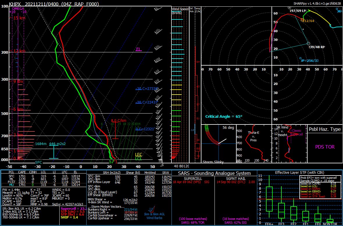The height and width of the screenshot is (226, 343).
Task: Click the Wind Speed (knots) header
Action: (180, 11)
